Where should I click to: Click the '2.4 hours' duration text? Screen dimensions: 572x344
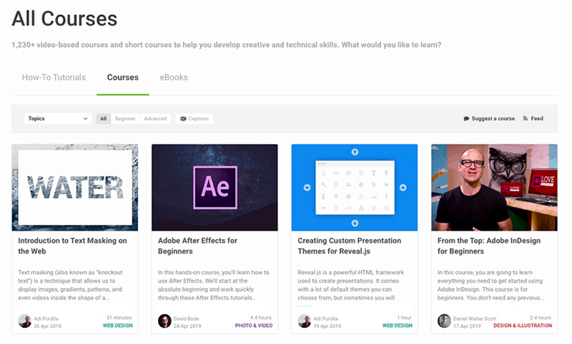[x=541, y=318]
